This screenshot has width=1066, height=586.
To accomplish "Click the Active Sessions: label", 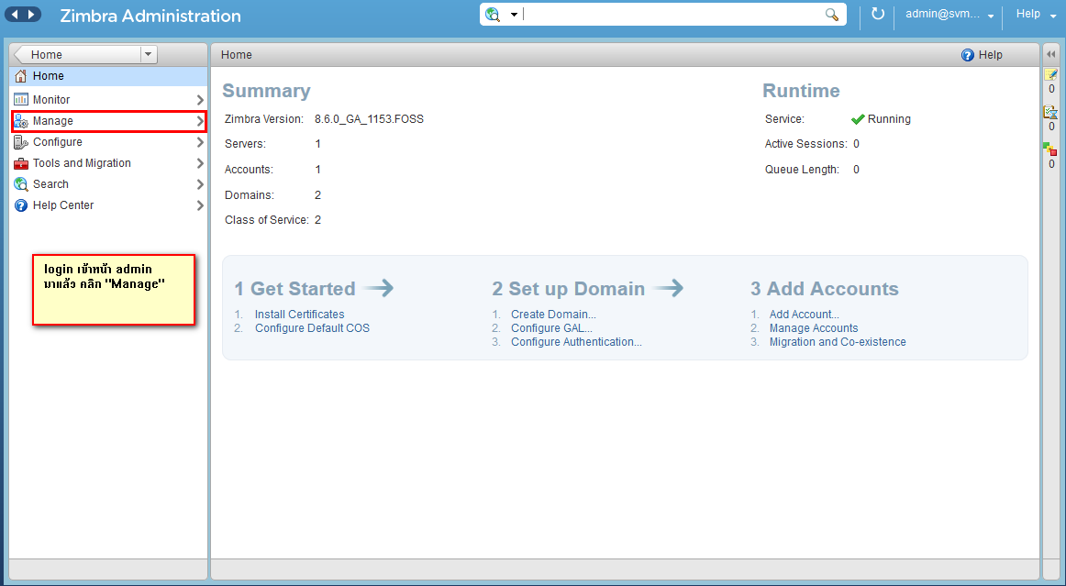I will pos(805,144).
